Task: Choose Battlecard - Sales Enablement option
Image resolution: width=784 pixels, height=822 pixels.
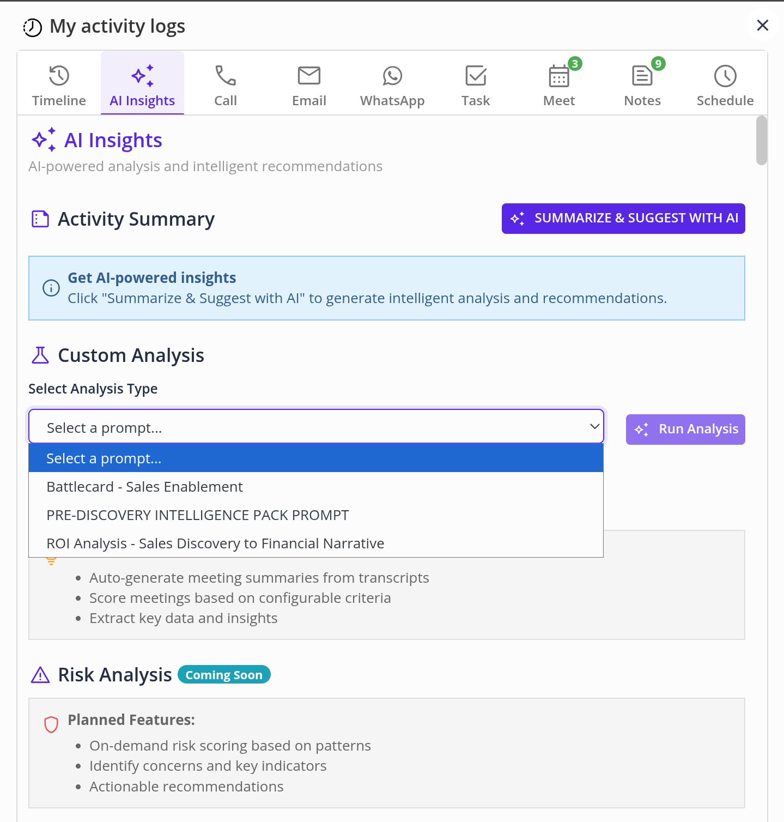Action: pyautogui.click(x=144, y=487)
